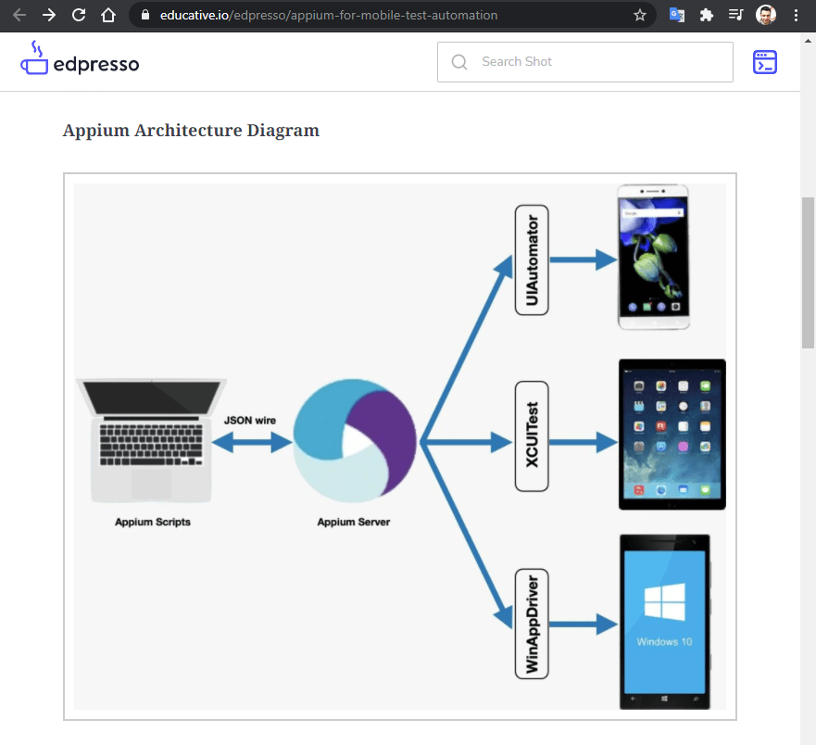
Task: Click the Android phone image
Action: [x=654, y=258]
